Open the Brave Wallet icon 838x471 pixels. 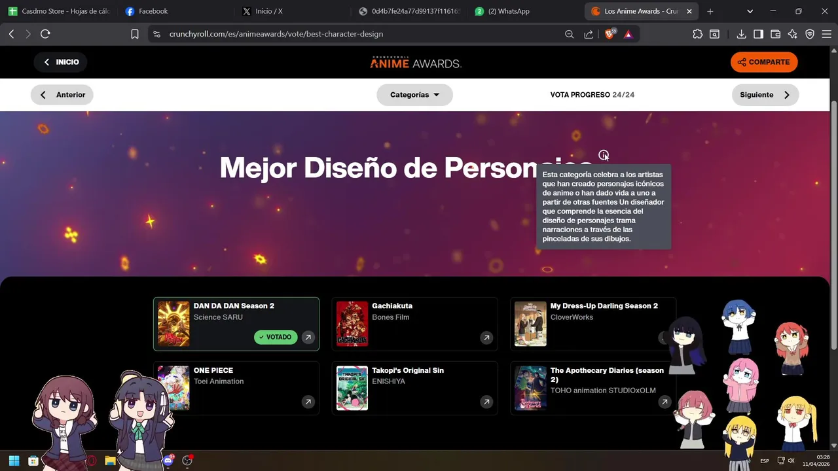[x=775, y=34]
